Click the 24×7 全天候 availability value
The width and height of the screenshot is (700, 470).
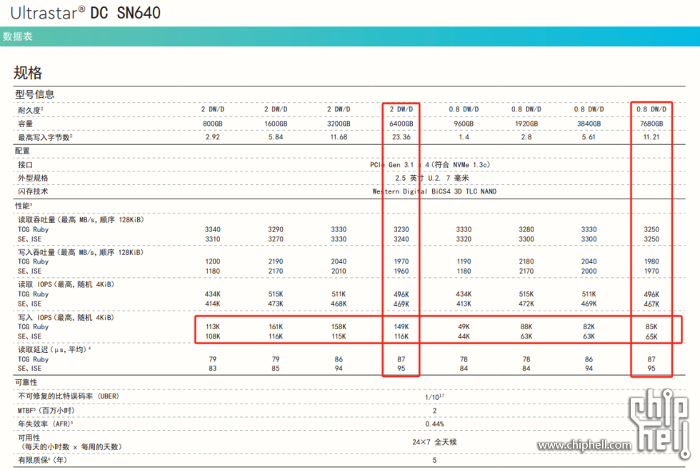434,442
